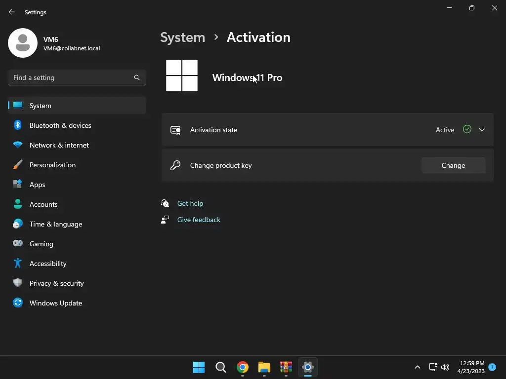
Task: Click the Windows logo beside Windows 11 Pro
Action: point(182,76)
